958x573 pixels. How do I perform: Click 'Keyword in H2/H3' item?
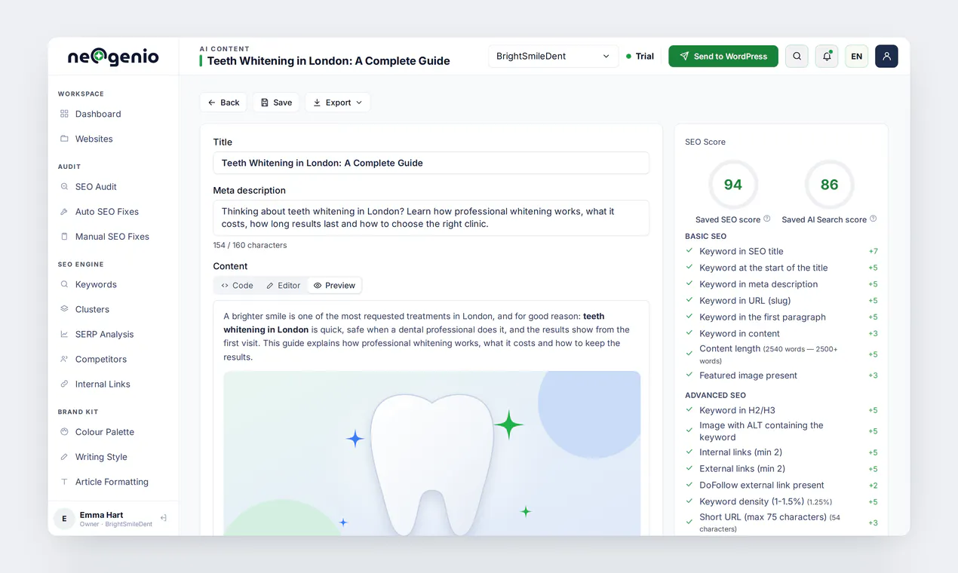point(781,410)
